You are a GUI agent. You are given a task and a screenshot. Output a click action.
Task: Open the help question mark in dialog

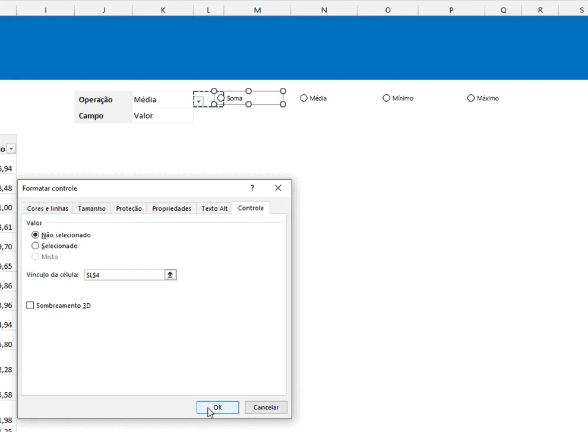(x=252, y=188)
